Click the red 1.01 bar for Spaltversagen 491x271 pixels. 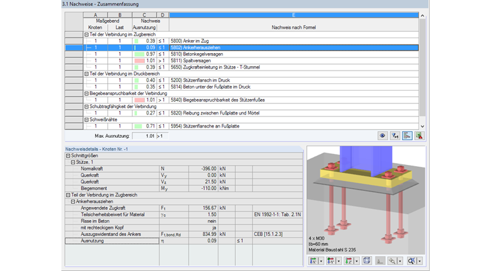click(x=140, y=61)
